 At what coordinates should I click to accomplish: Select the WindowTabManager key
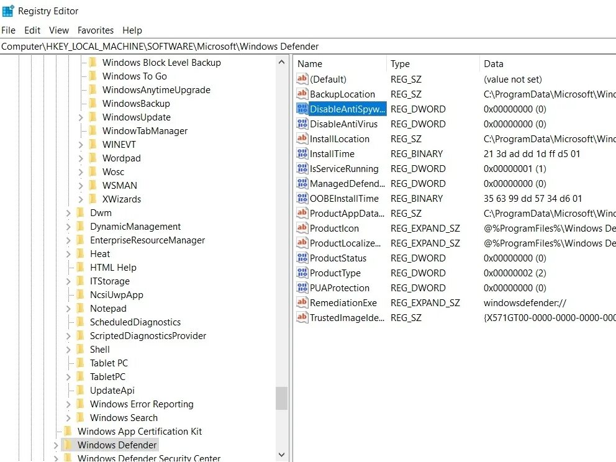click(145, 131)
